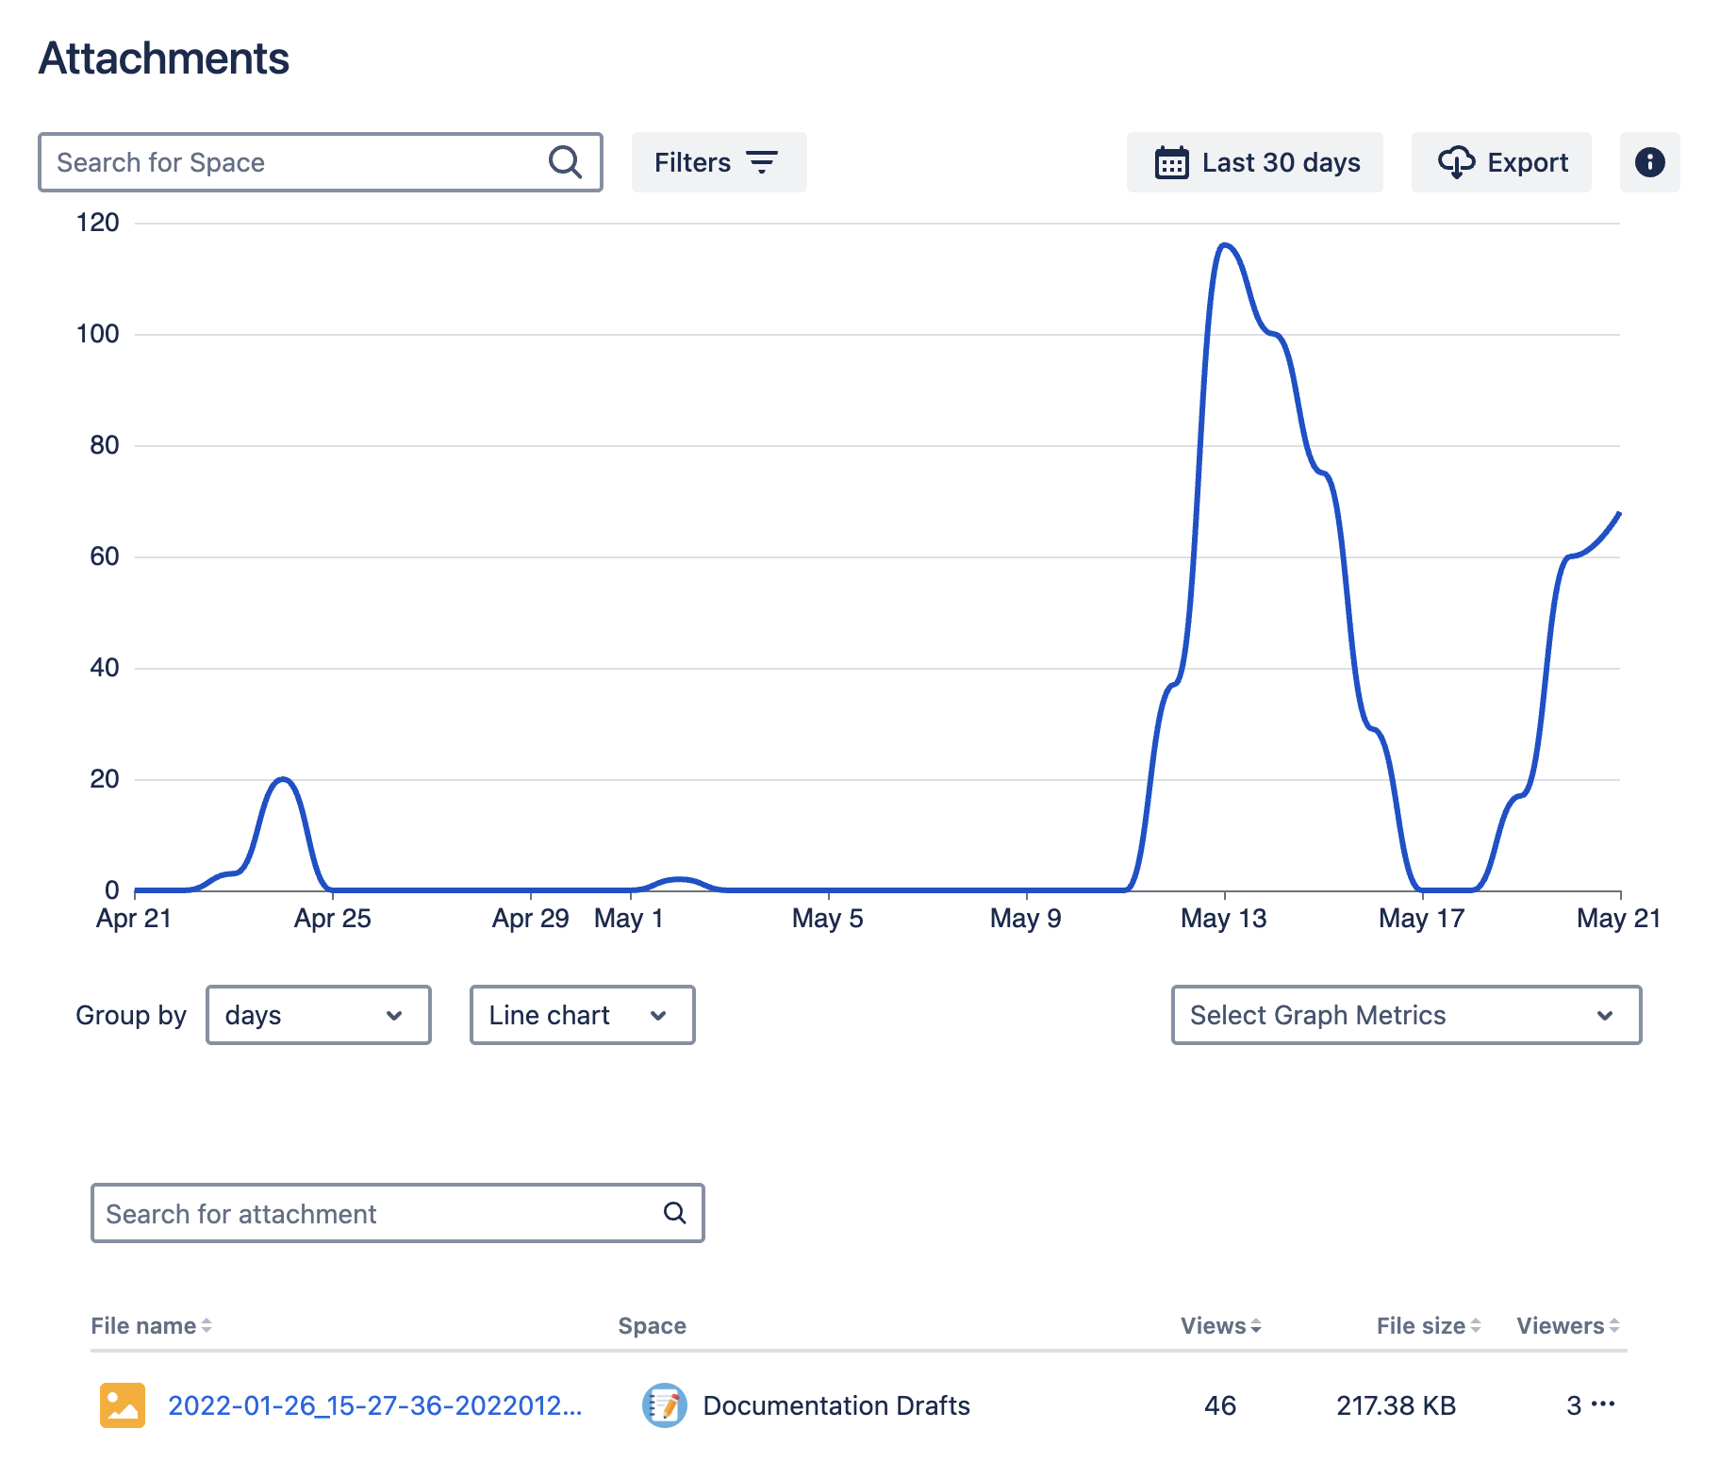Change the Last 30 days date range
1720x1462 pixels.
pos(1254,162)
